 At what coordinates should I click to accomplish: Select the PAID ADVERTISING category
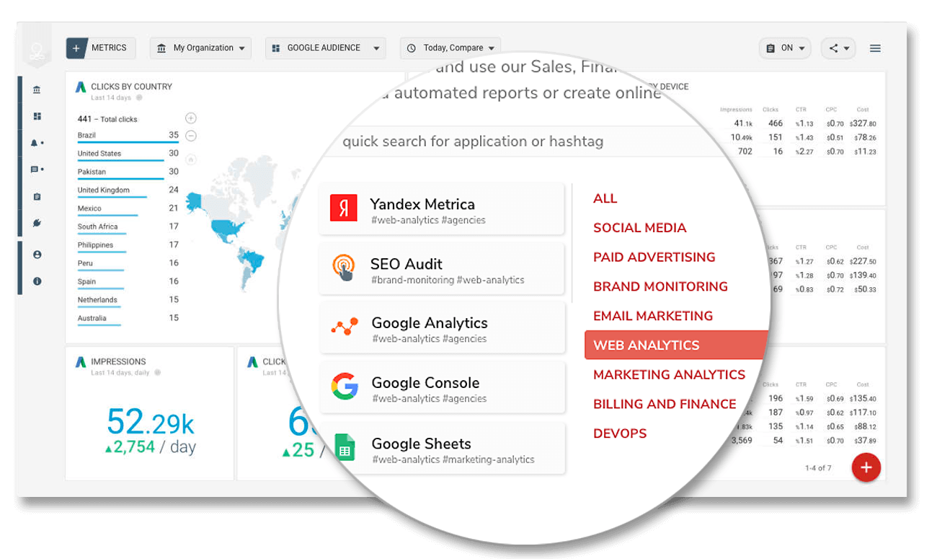tap(654, 258)
